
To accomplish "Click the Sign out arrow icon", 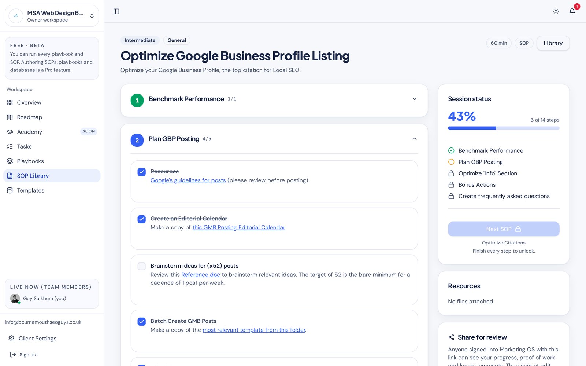I will point(13,354).
